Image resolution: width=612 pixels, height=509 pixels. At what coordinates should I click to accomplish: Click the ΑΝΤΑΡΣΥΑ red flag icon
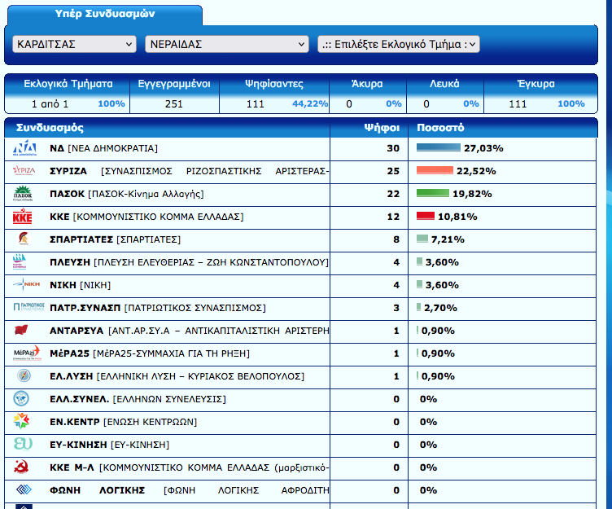point(24,331)
